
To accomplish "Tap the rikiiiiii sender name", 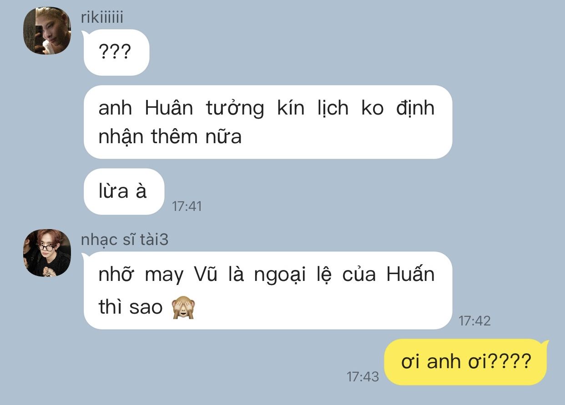I will click(102, 17).
